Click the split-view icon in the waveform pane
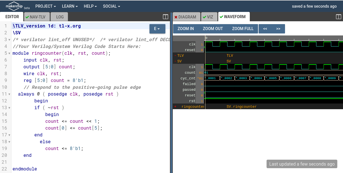343x173 pixels. [x=338, y=17]
